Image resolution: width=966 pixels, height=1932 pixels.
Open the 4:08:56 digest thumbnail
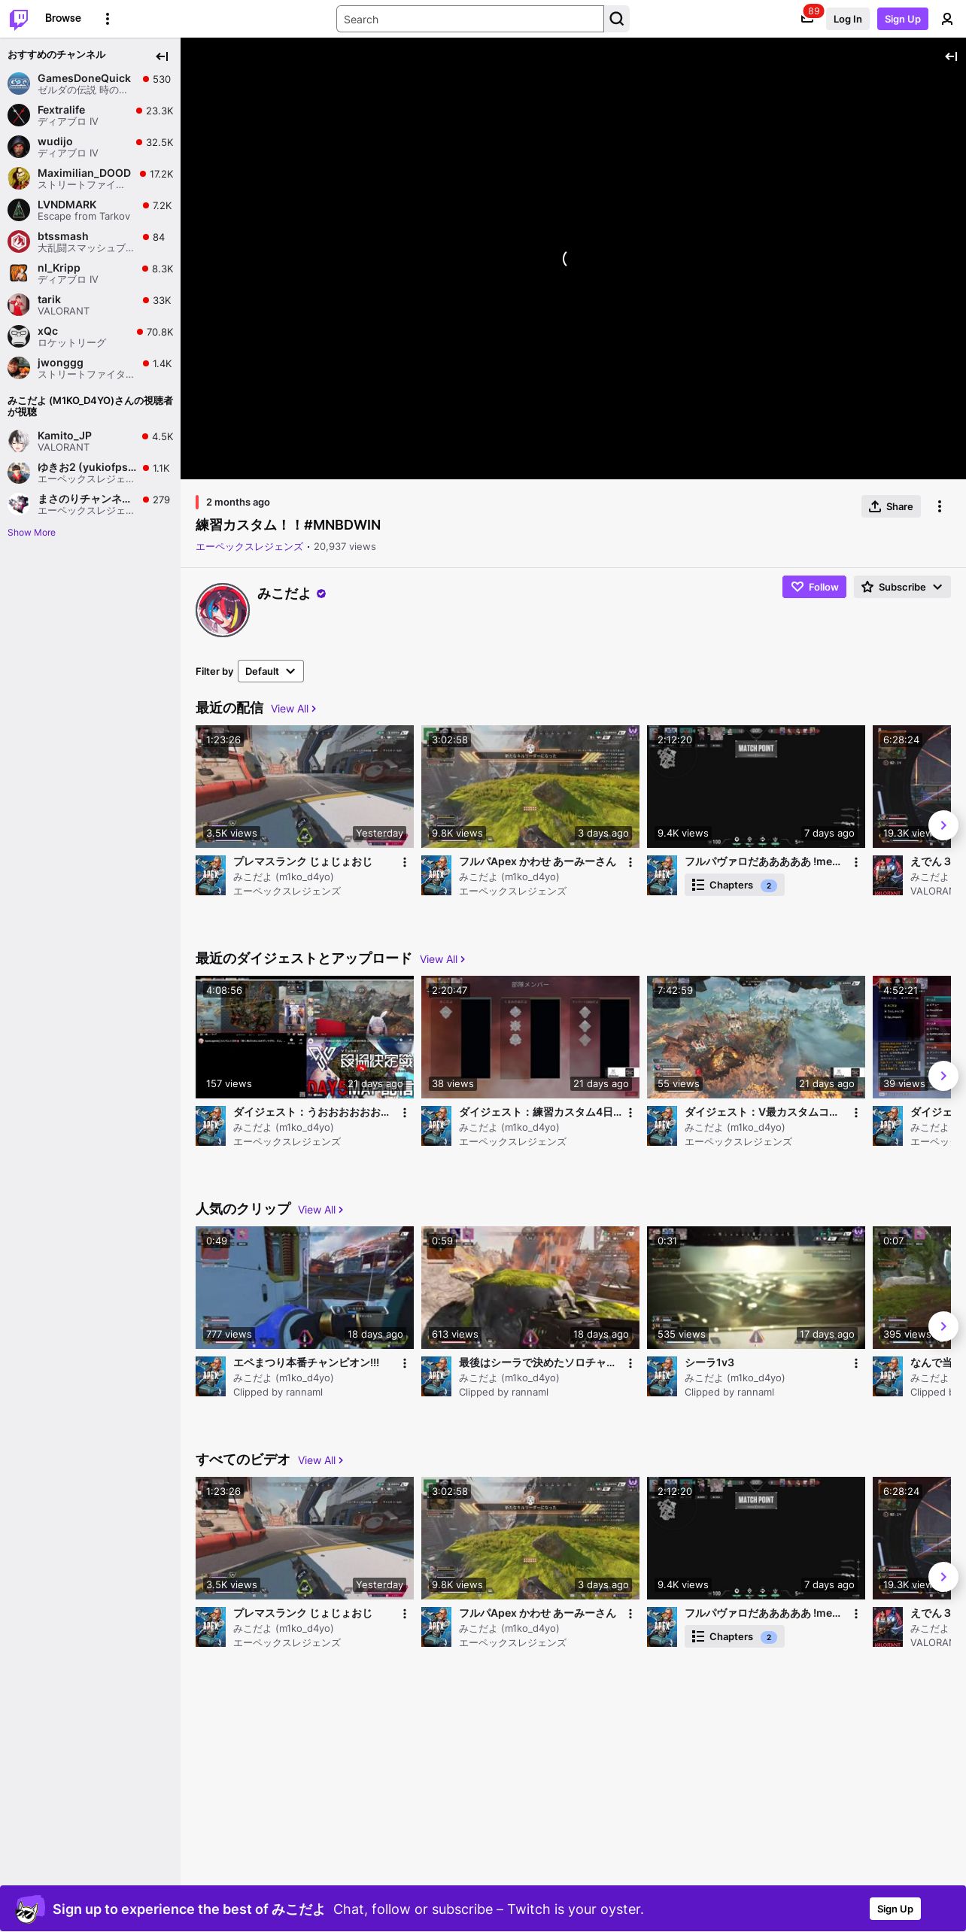(x=305, y=1037)
